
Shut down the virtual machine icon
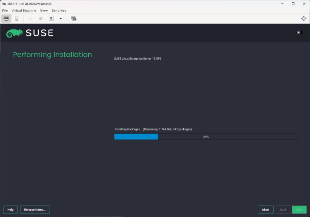point(51,19)
